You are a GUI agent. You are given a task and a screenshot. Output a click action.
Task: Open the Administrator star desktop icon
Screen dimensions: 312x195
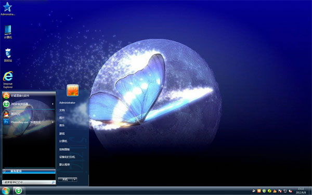[x=8, y=8]
